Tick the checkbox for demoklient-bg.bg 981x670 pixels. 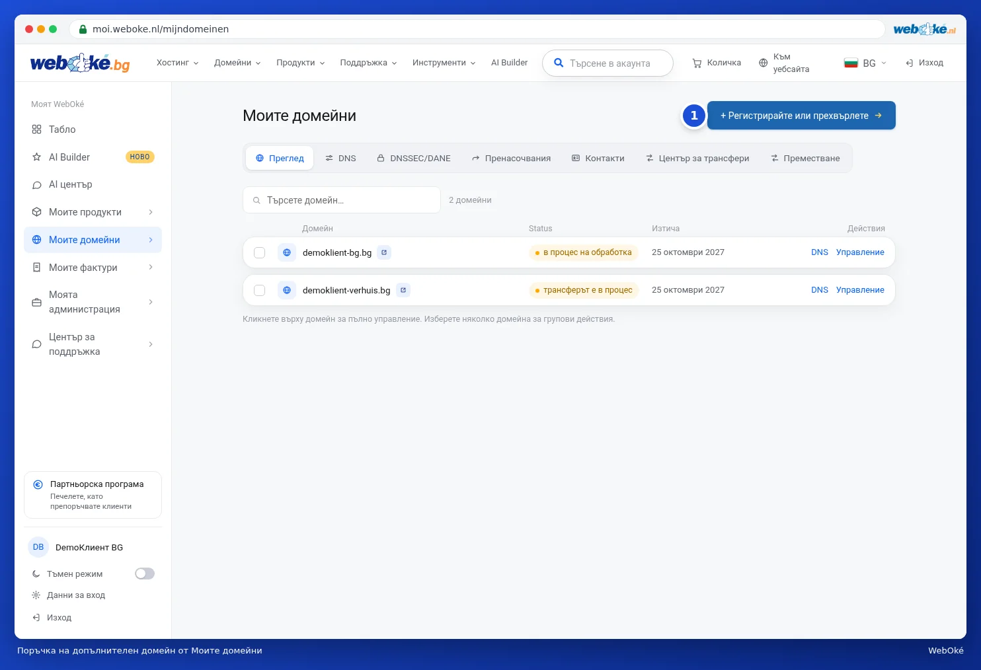click(260, 252)
